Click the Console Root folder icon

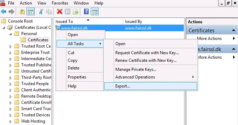[3, 21]
